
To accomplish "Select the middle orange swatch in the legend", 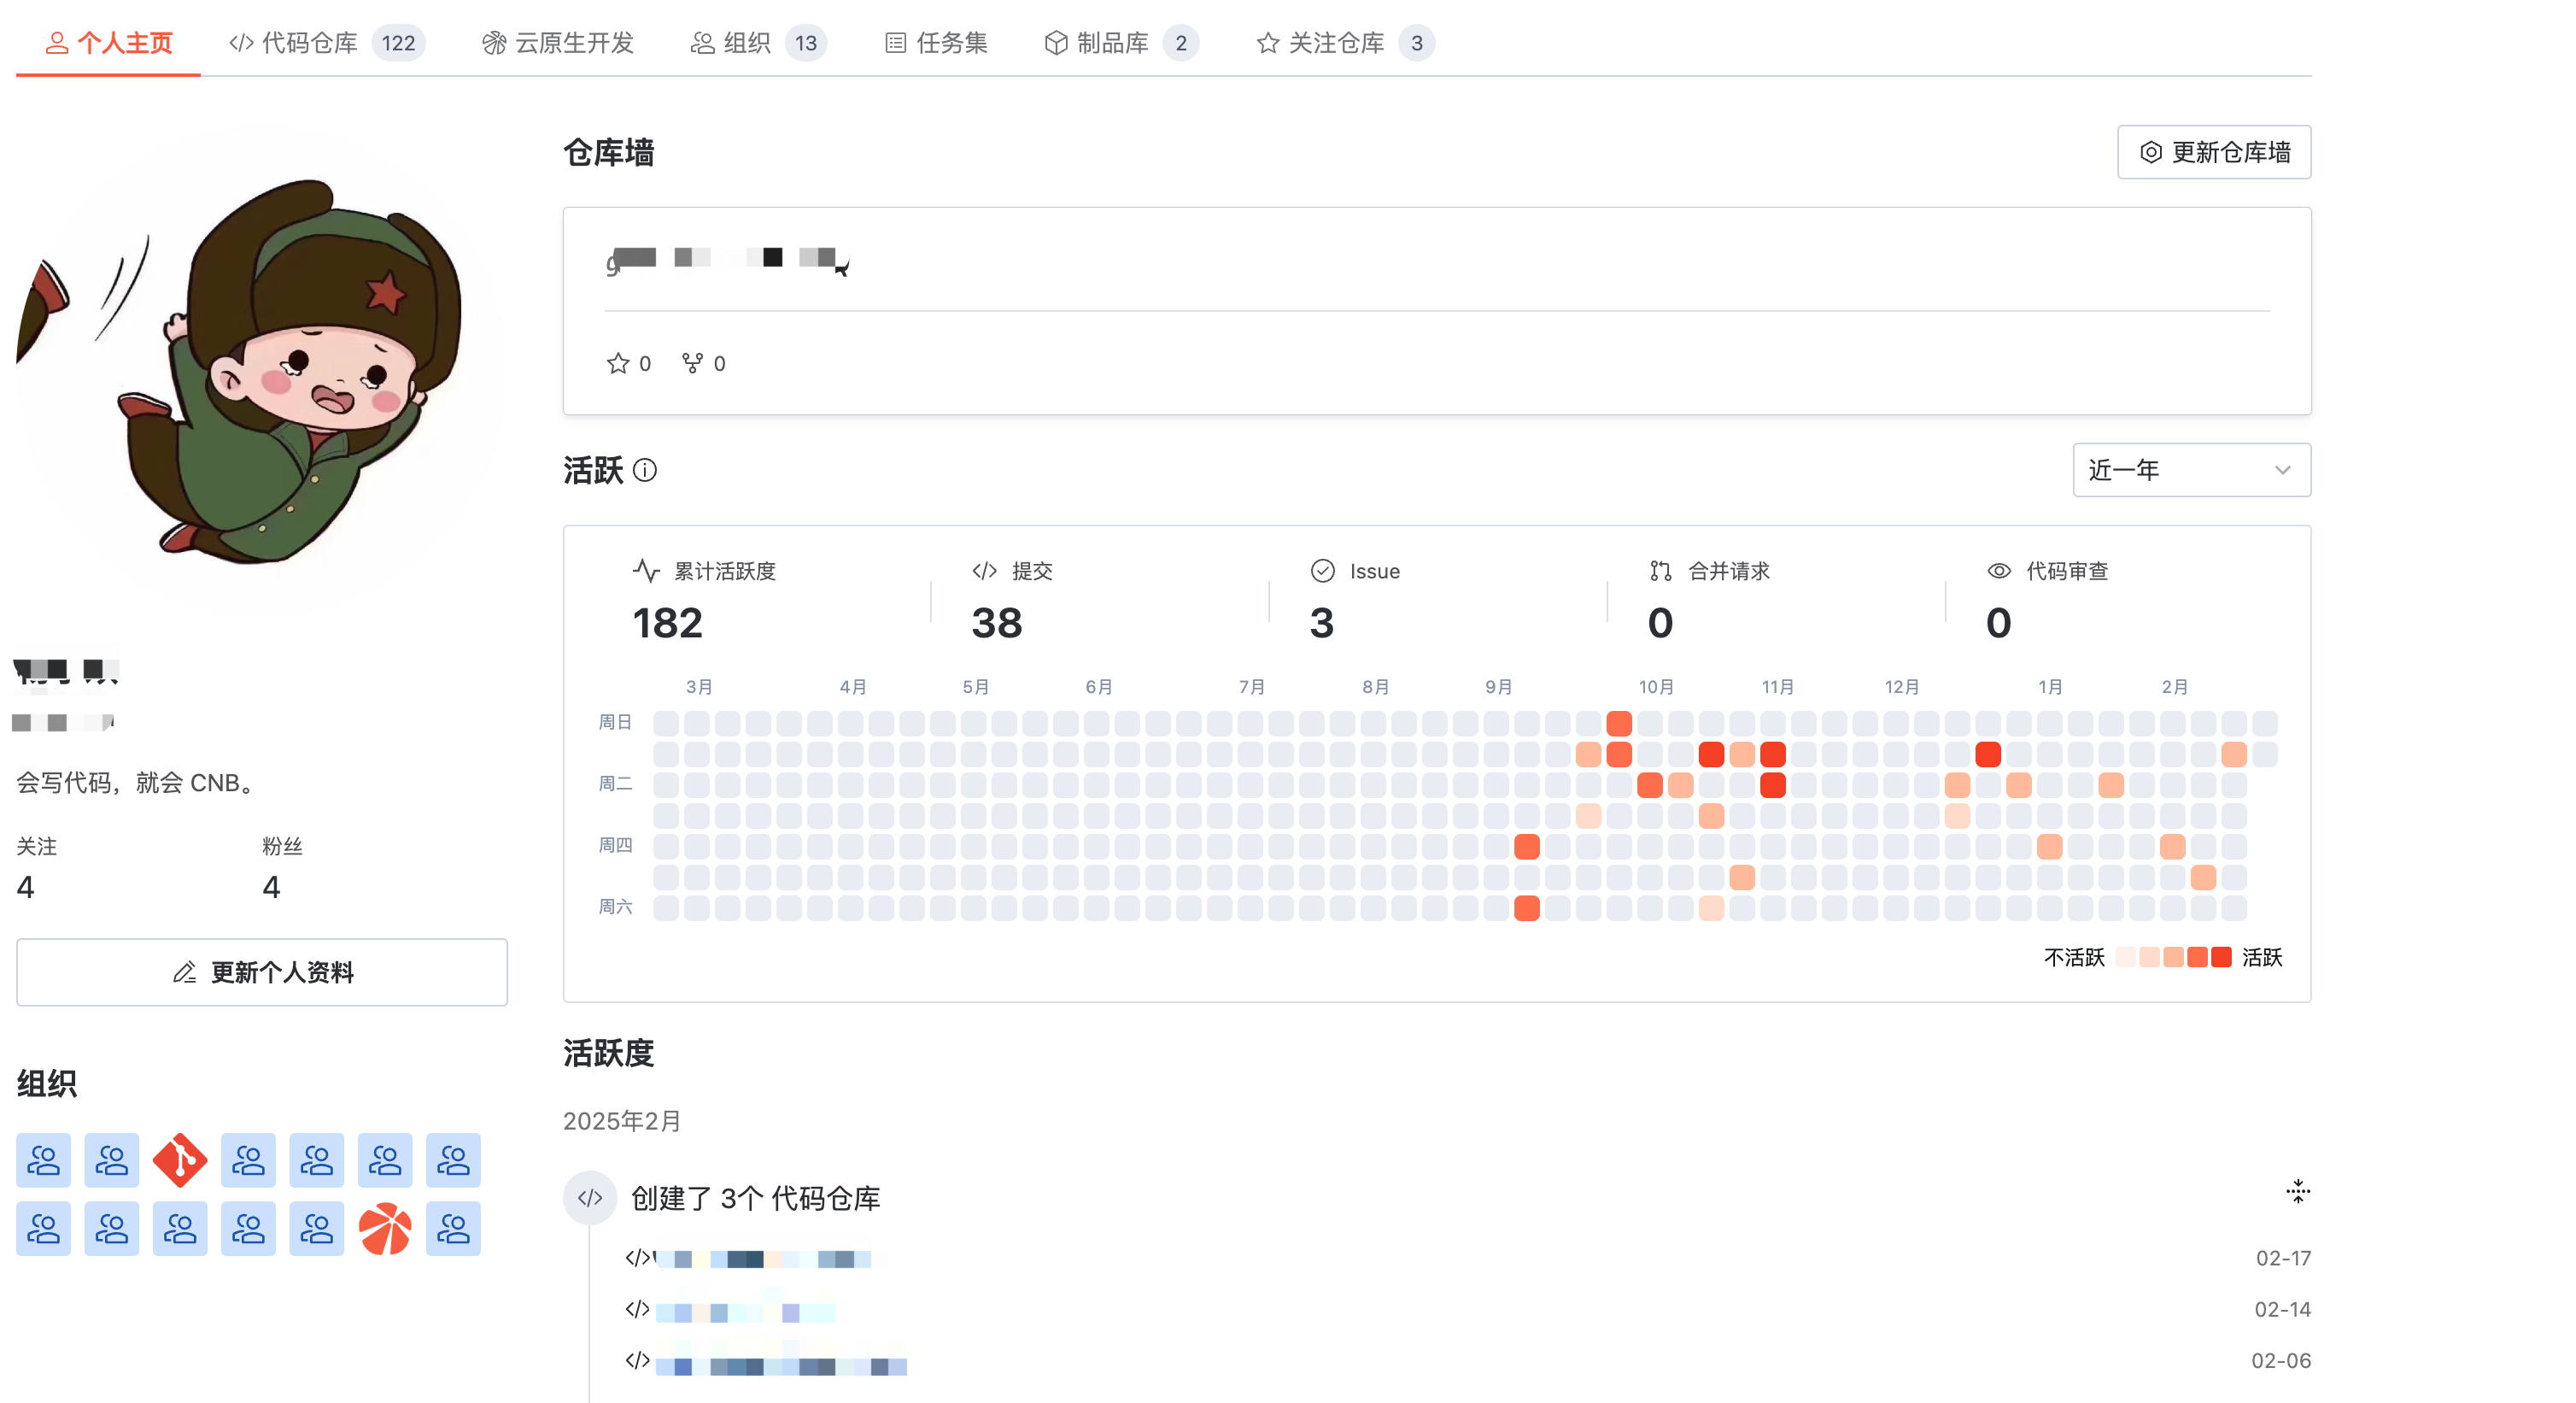I will (2173, 957).
